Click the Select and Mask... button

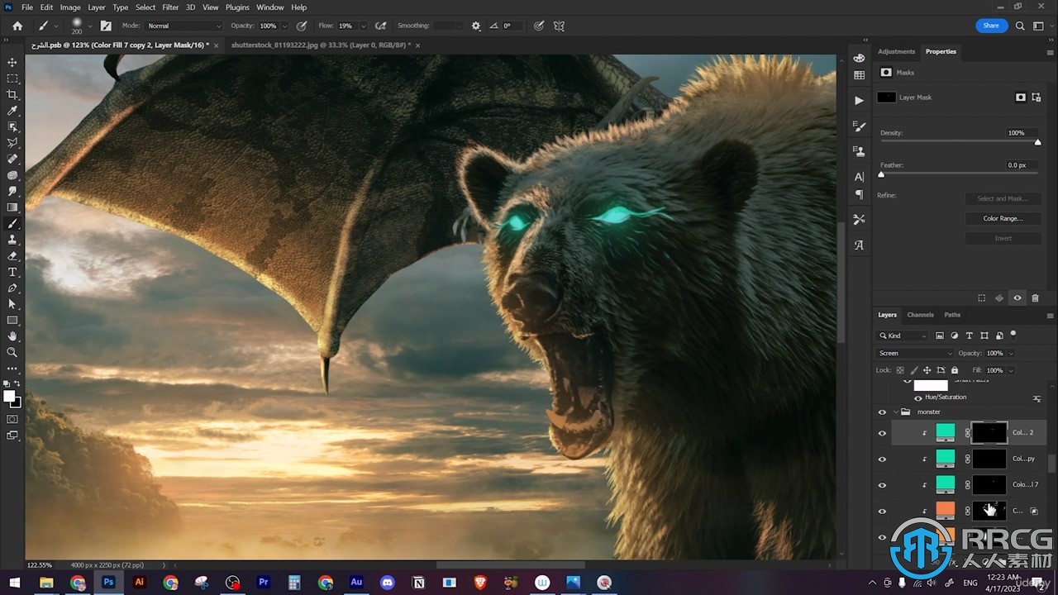1003,198
